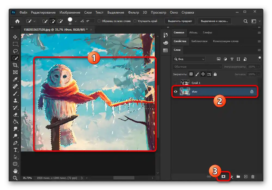Select the Pen tool
Image resolution: width=272 pixels, height=190 pixels.
(15, 143)
